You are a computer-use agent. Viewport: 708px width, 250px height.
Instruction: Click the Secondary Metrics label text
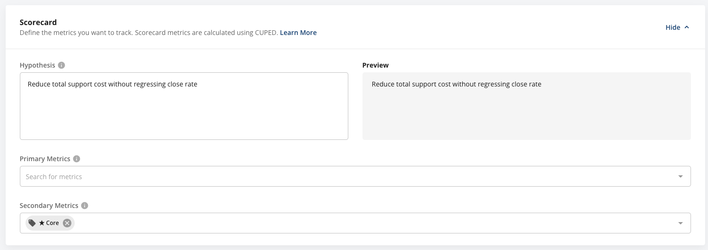(x=49, y=206)
